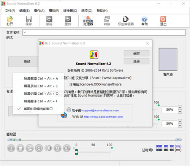
Task: Click the 转换 convert toolbar icon
Action: point(107,21)
